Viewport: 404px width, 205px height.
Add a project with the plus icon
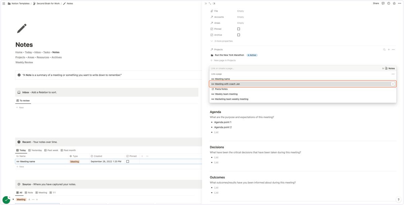389,50
